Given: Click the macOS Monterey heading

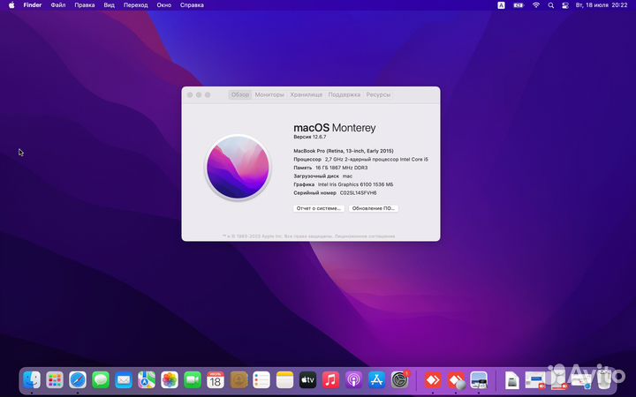Looking at the screenshot, I should point(335,128).
